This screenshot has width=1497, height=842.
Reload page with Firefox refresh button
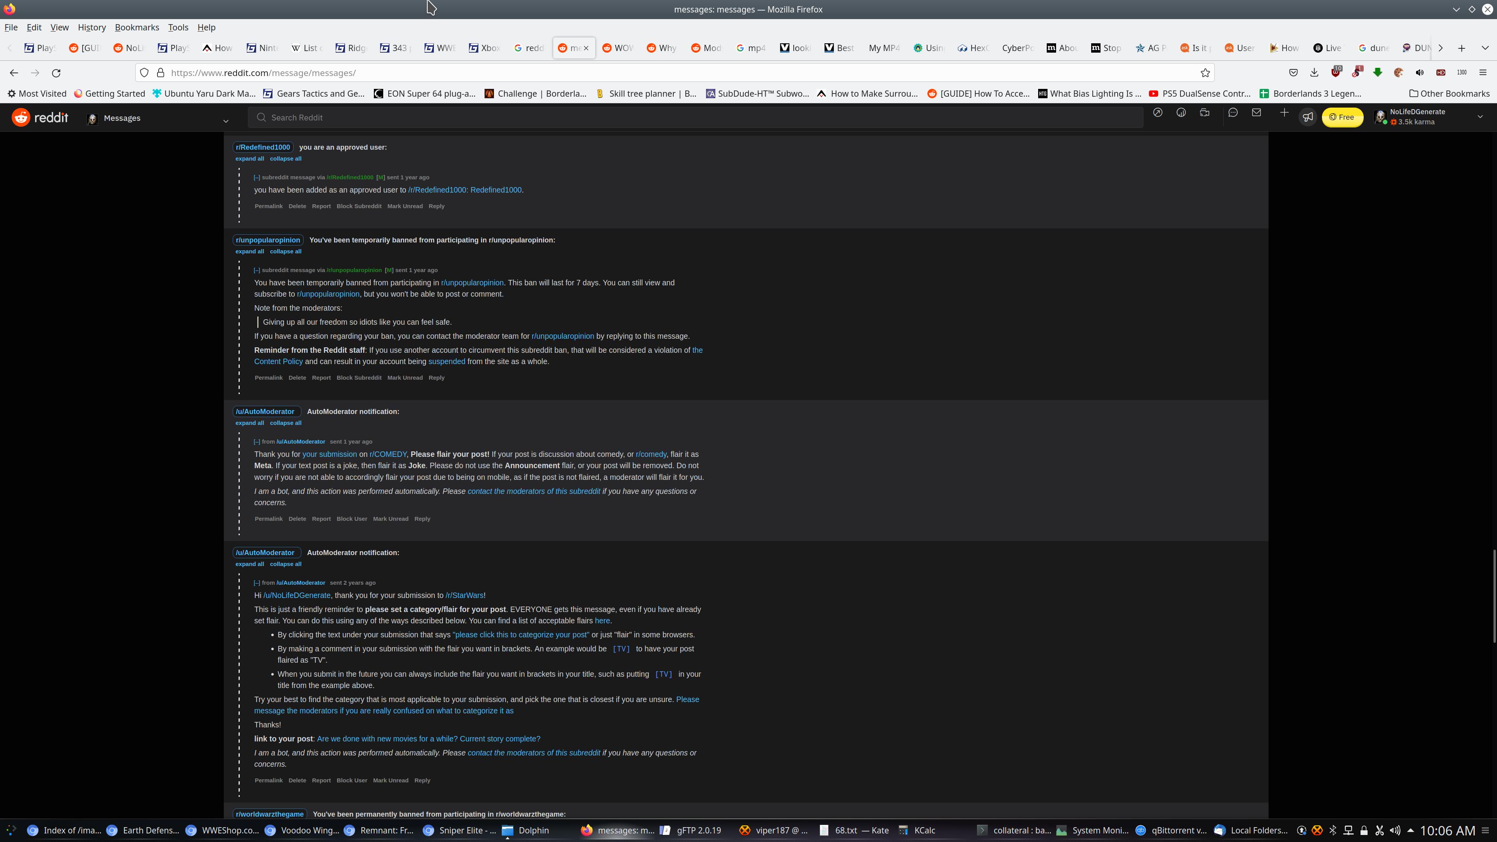click(57, 73)
